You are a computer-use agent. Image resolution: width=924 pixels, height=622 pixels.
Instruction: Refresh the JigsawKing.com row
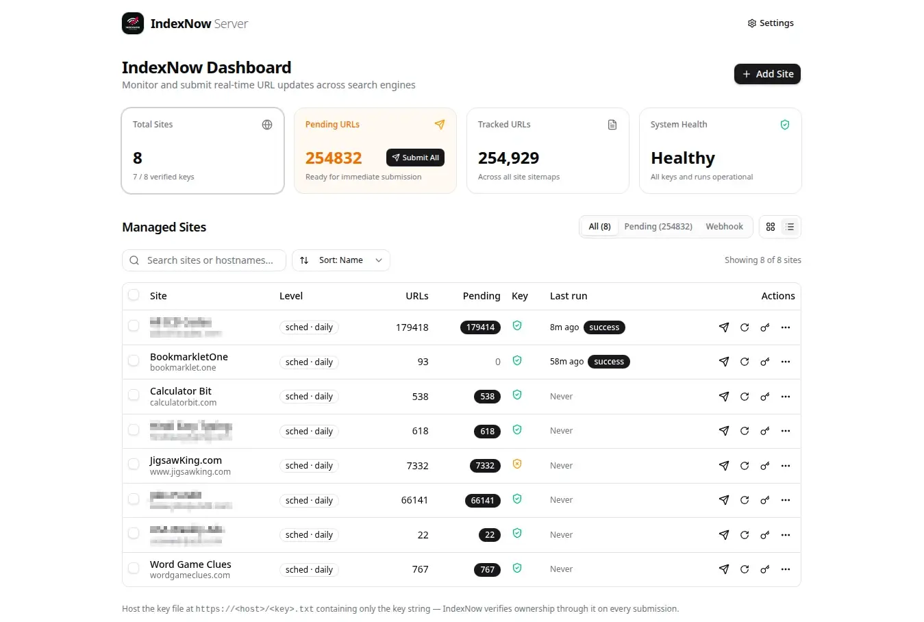click(745, 466)
